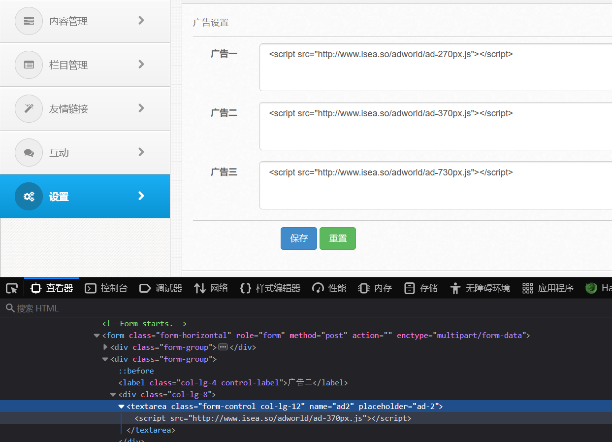
Task: Click the 网络 up-down arrows icon
Action: click(x=199, y=288)
